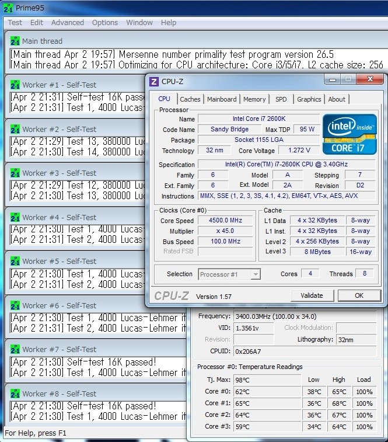
Task: Click the Core #2 temperature 64°C
Action: click(267, 415)
